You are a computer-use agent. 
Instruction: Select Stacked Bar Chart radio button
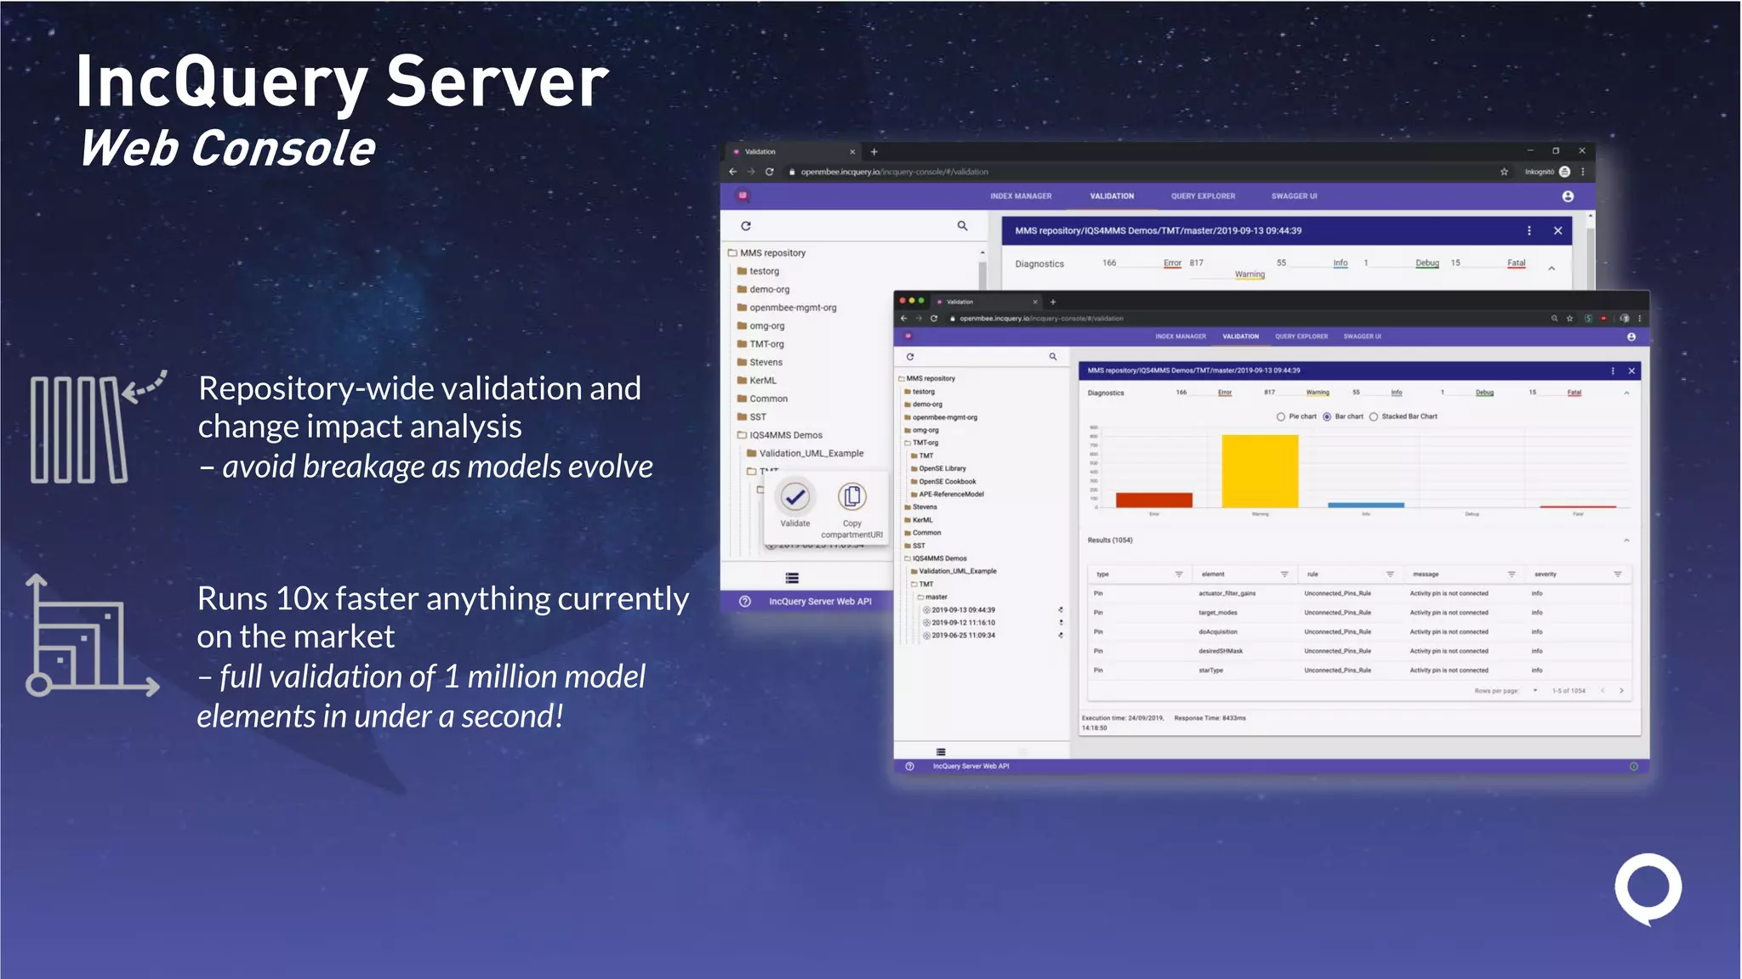(x=1374, y=416)
